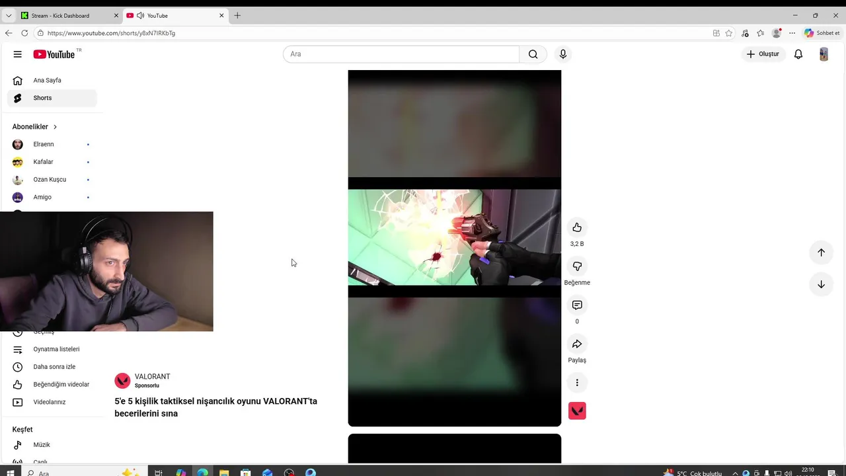Open Videolarınız in sidebar
Screen dimensions: 846x476
pos(52,402)
